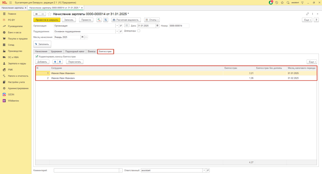Screen dimensions: 322x174
Task: Toggle the Дивиденды checkbox
Action: tap(139, 31)
